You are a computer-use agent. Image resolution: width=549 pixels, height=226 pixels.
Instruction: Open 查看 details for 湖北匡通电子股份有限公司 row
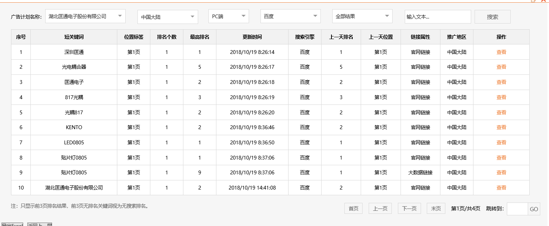click(x=501, y=187)
